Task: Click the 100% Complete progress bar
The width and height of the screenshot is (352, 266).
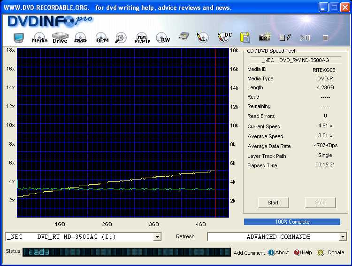Action: pos(292,222)
